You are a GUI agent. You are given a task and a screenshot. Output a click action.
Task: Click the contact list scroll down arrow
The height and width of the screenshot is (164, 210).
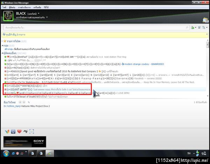(x=208, y=96)
